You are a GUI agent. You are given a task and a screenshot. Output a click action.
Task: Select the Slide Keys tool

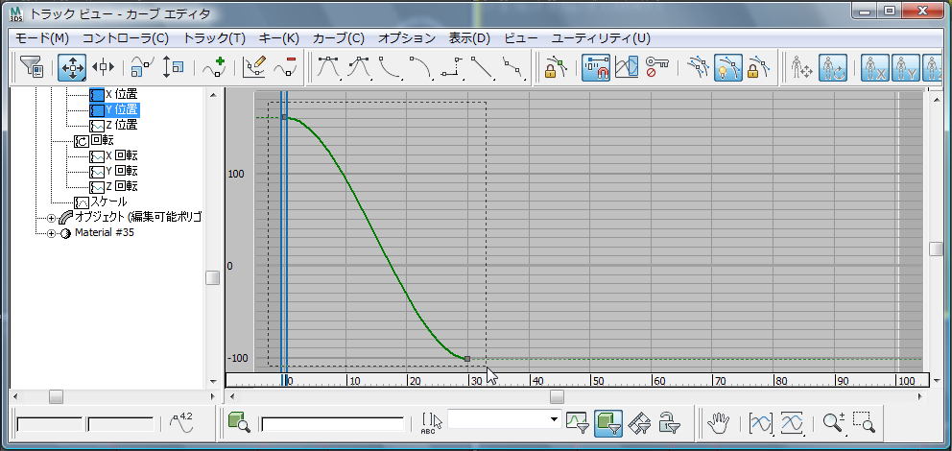103,67
